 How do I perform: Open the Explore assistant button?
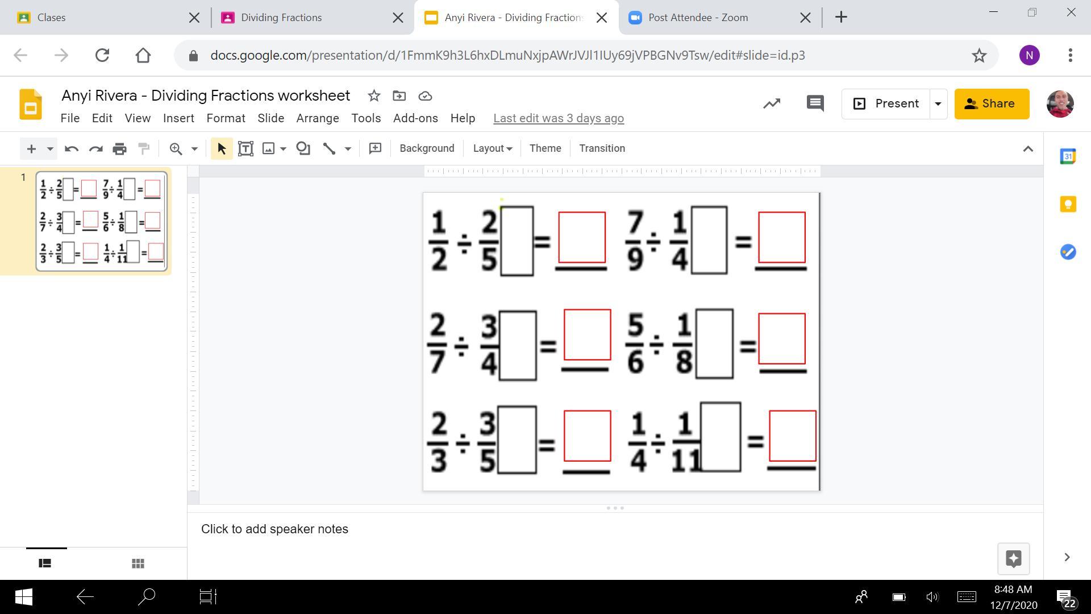tap(1013, 558)
